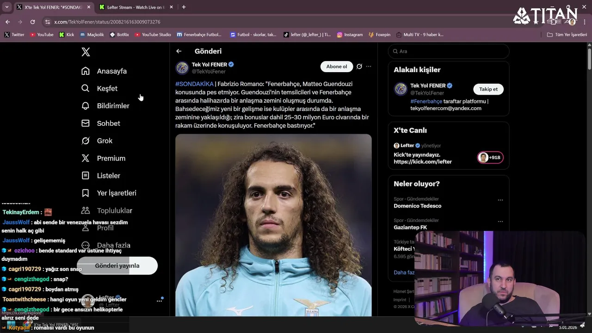Click the Abone ol subscribe button
This screenshot has height=333, width=592.
[337, 67]
